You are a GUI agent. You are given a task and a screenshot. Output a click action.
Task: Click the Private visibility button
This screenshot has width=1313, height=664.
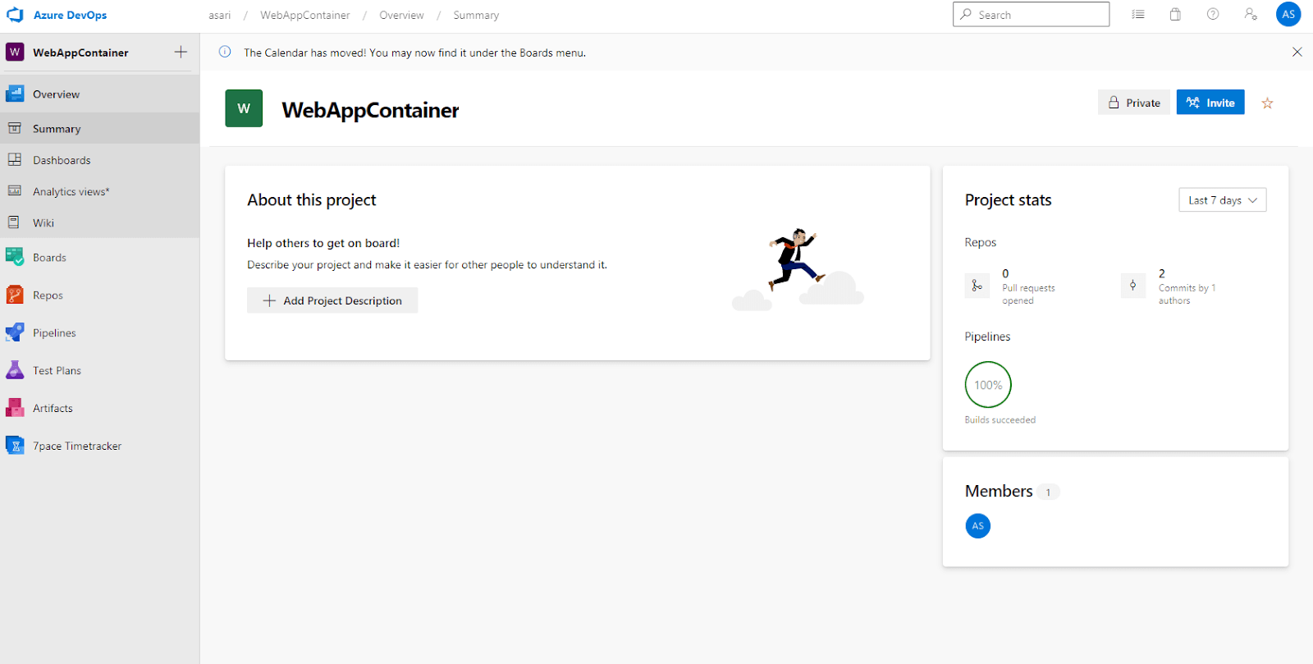pyautogui.click(x=1134, y=103)
